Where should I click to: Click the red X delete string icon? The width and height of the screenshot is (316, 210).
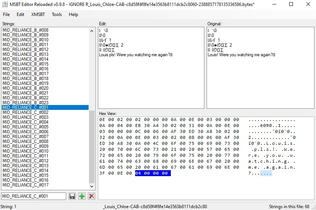point(91,196)
